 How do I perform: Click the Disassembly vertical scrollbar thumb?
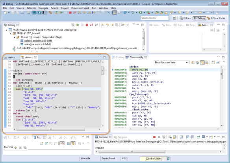221,74
